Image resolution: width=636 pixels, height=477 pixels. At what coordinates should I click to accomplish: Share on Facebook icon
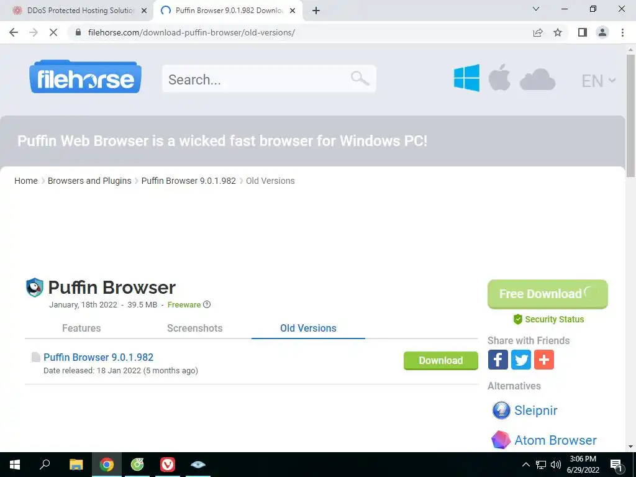[x=497, y=360]
